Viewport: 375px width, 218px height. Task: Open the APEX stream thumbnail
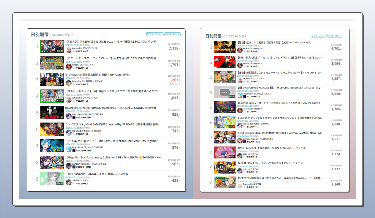(225, 167)
